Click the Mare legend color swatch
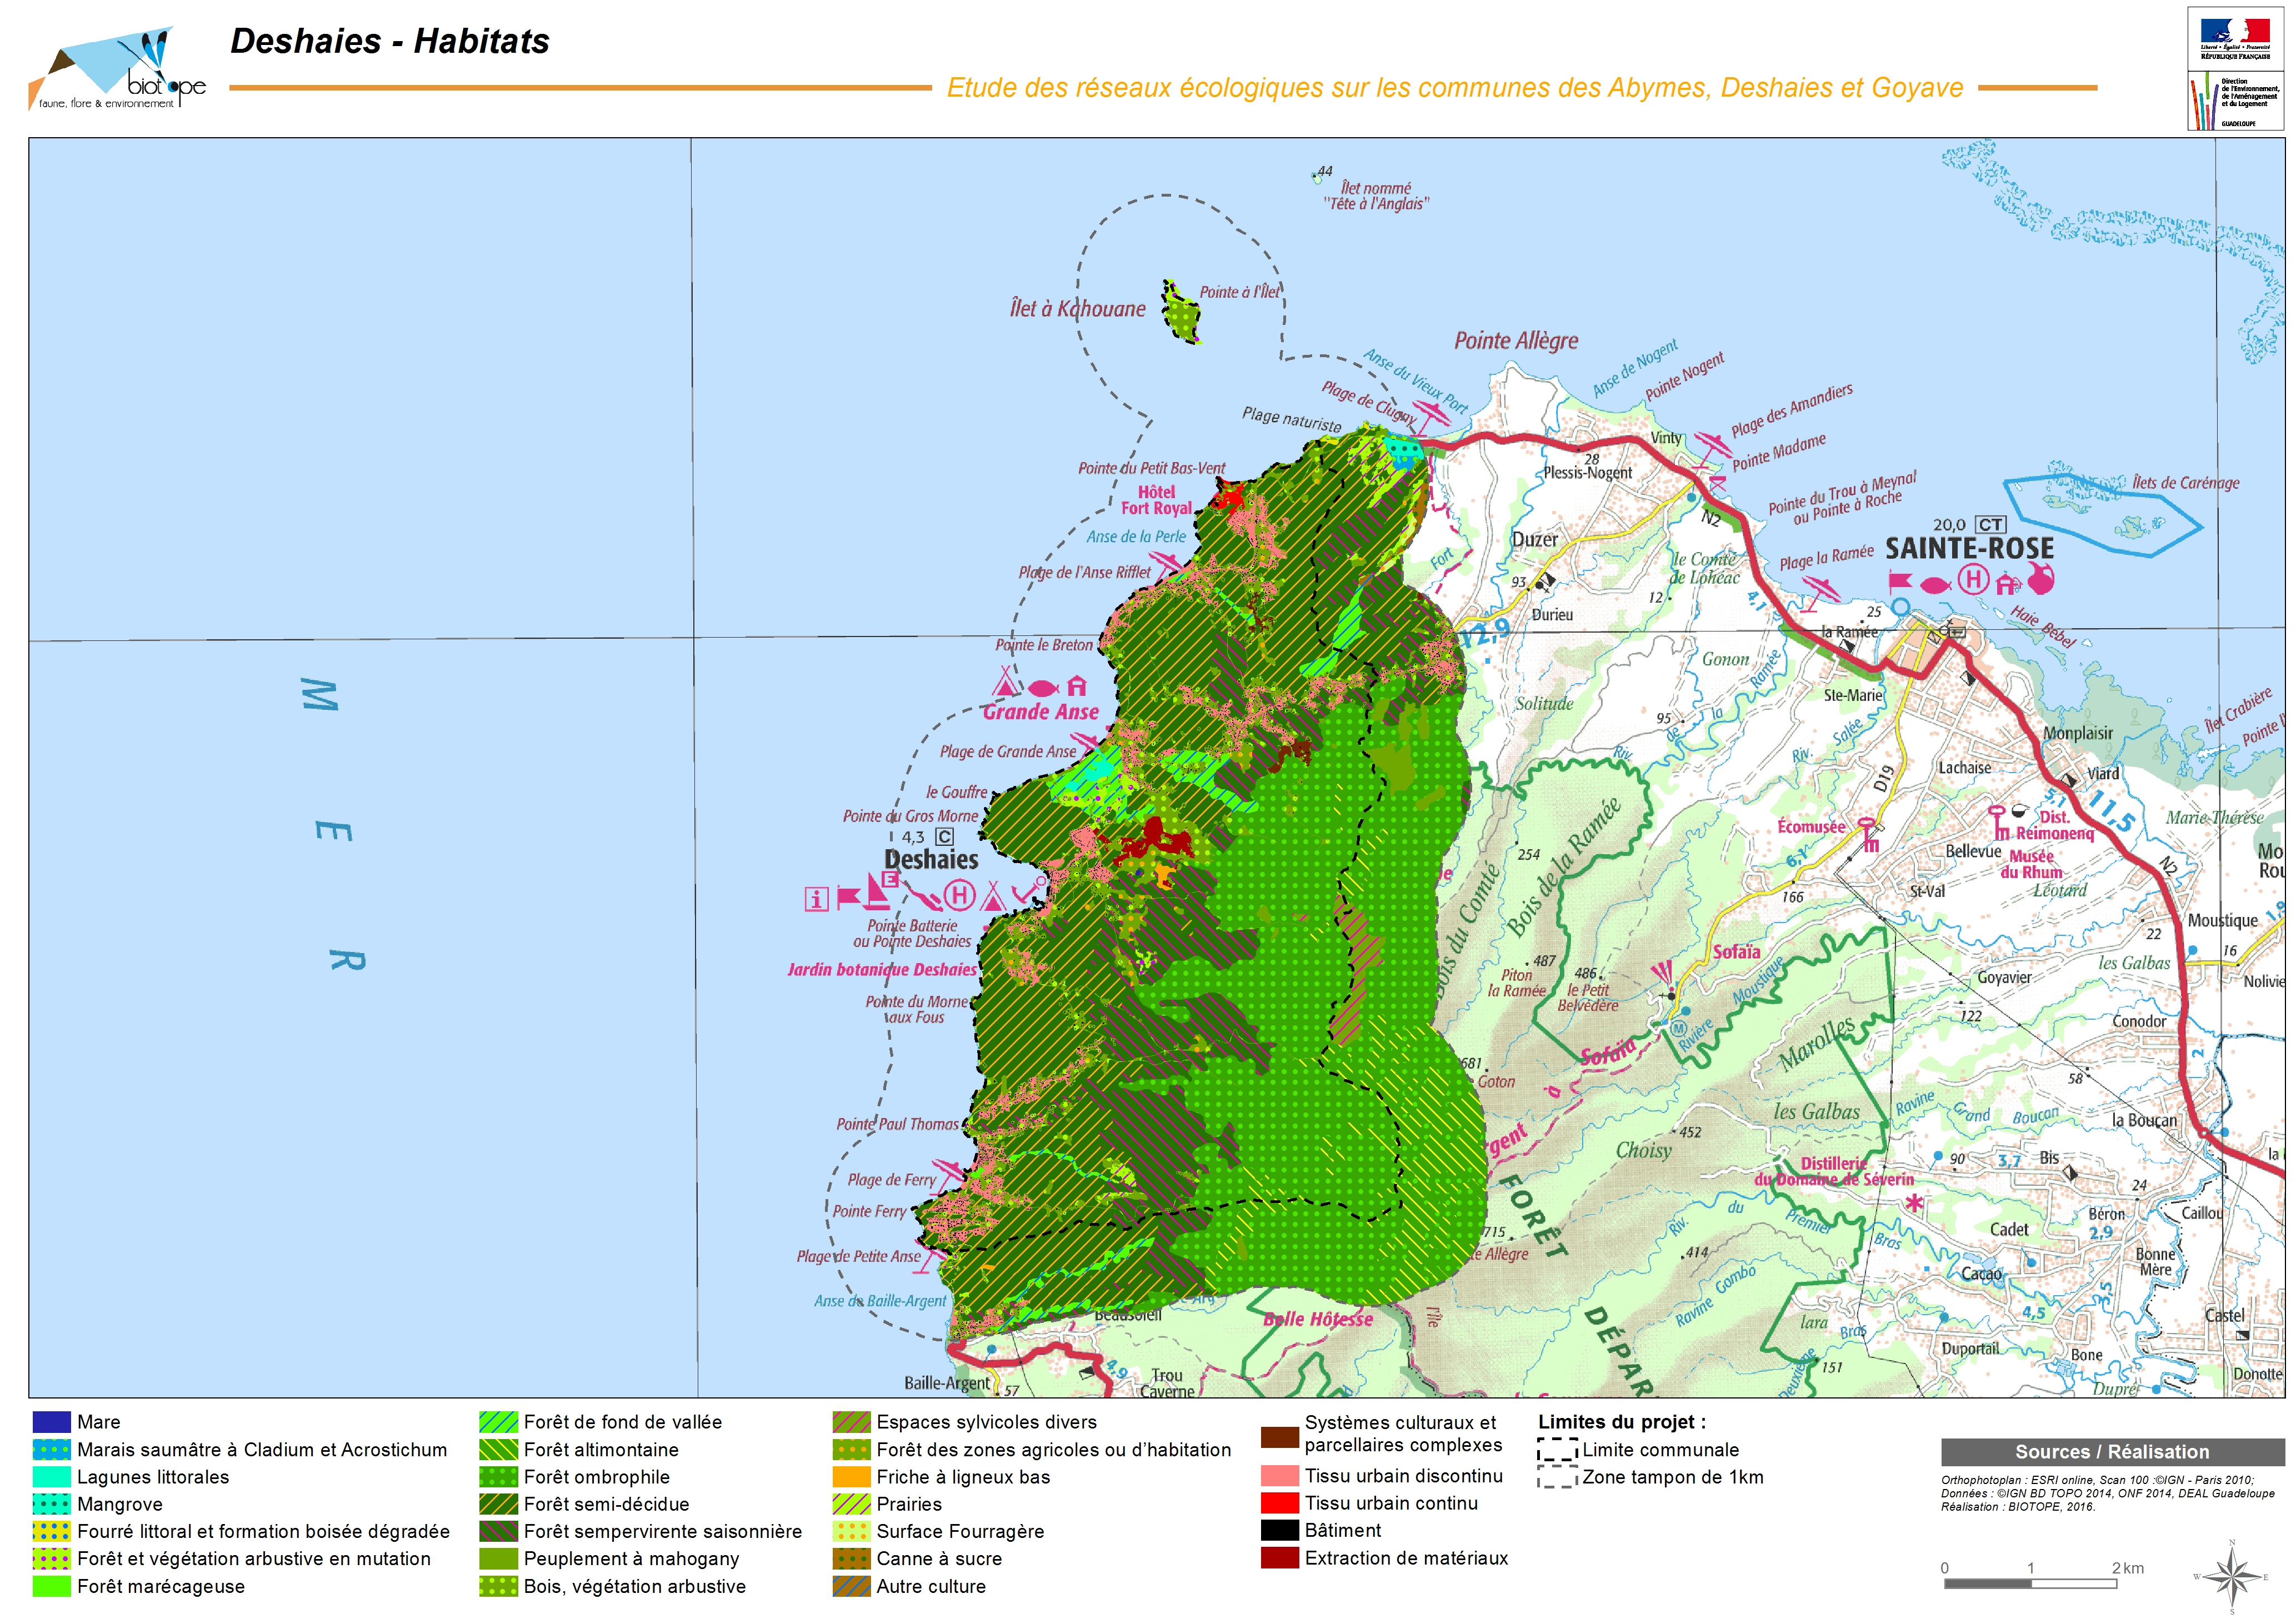 (51, 1422)
